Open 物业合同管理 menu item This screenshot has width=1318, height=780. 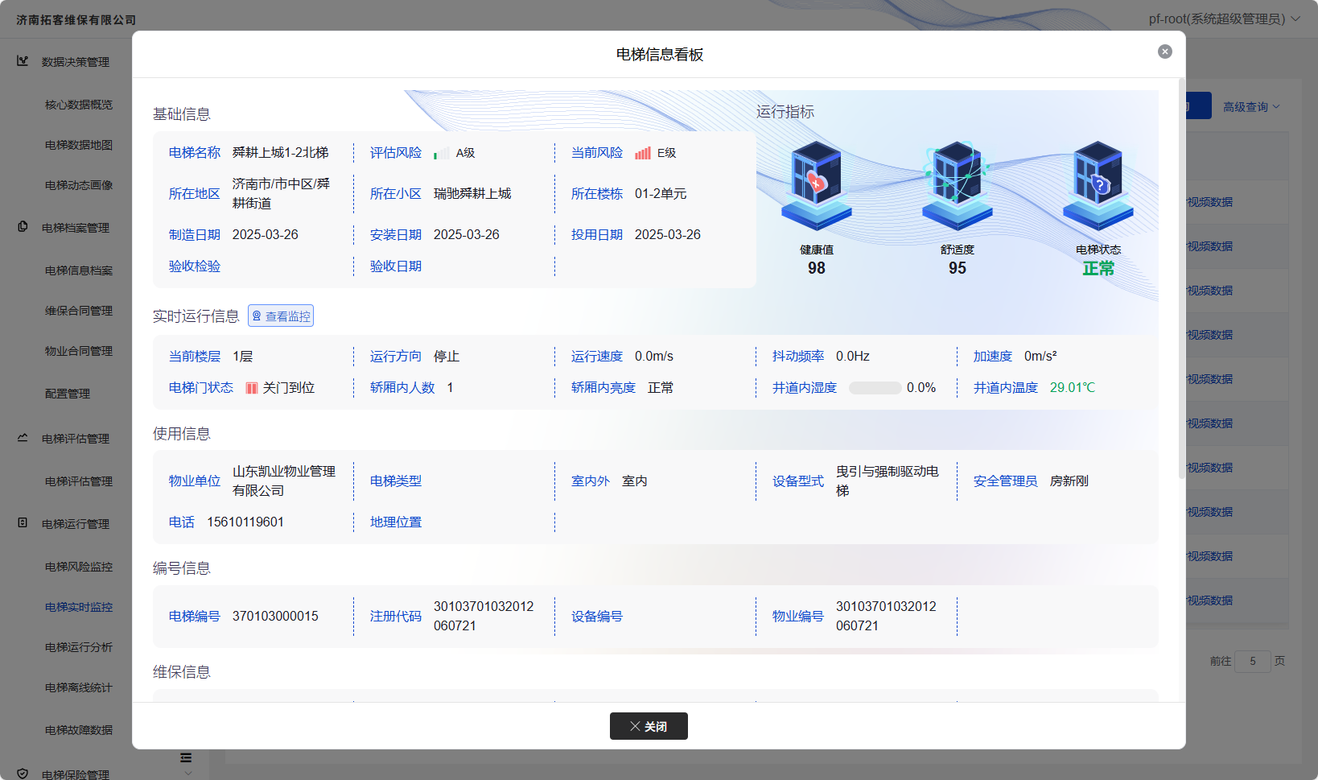79,351
